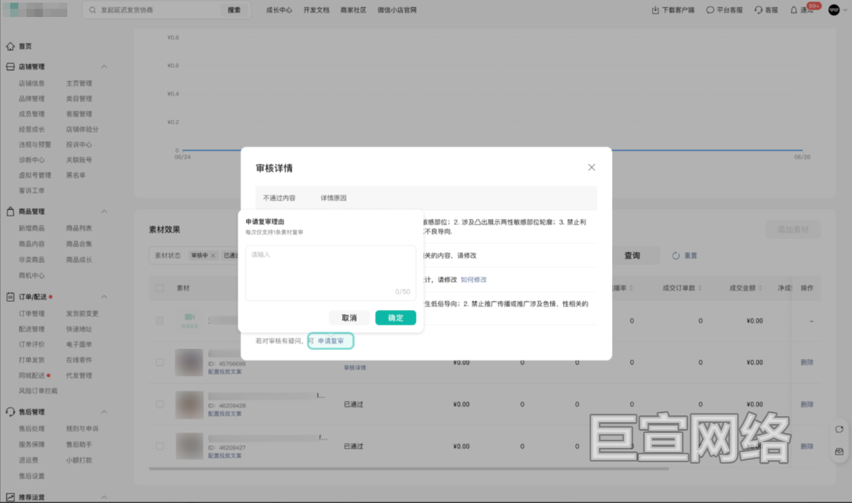The width and height of the screenshot is (852, 503).
Task: Click the 订单/配送 clipboard icon
Action: coord(10,297)
